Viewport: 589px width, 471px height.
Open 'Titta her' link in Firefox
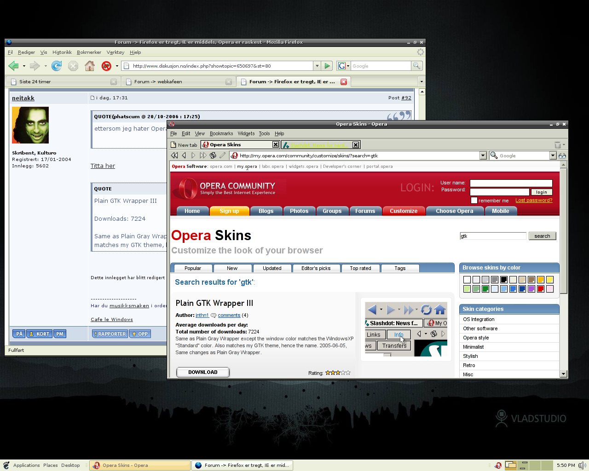coord(103,166)
